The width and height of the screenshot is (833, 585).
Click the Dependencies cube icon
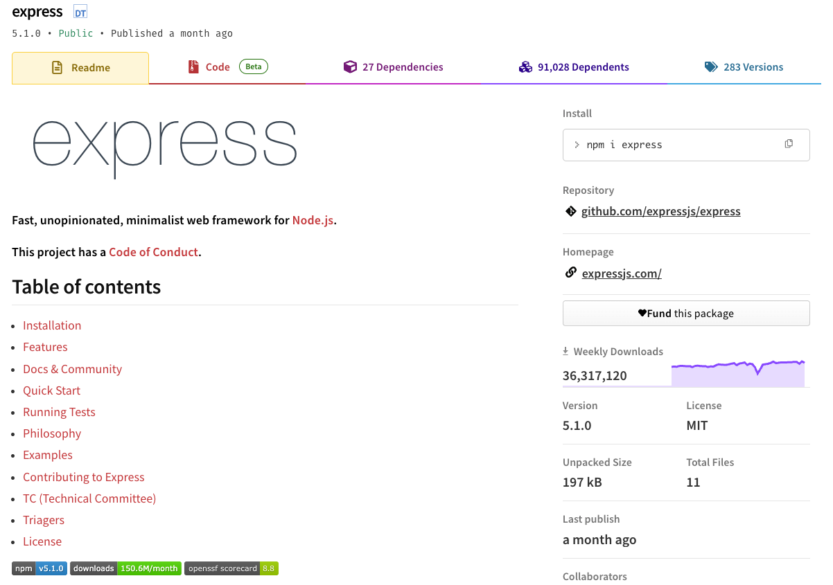click(x=350, y=66)
